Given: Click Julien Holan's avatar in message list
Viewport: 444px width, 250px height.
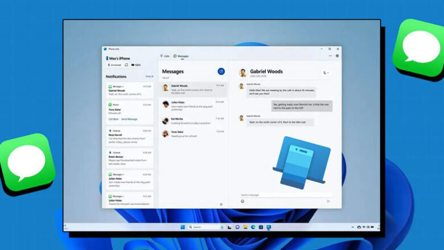Looking at the screenshot, I should click(x=166, y=104).
